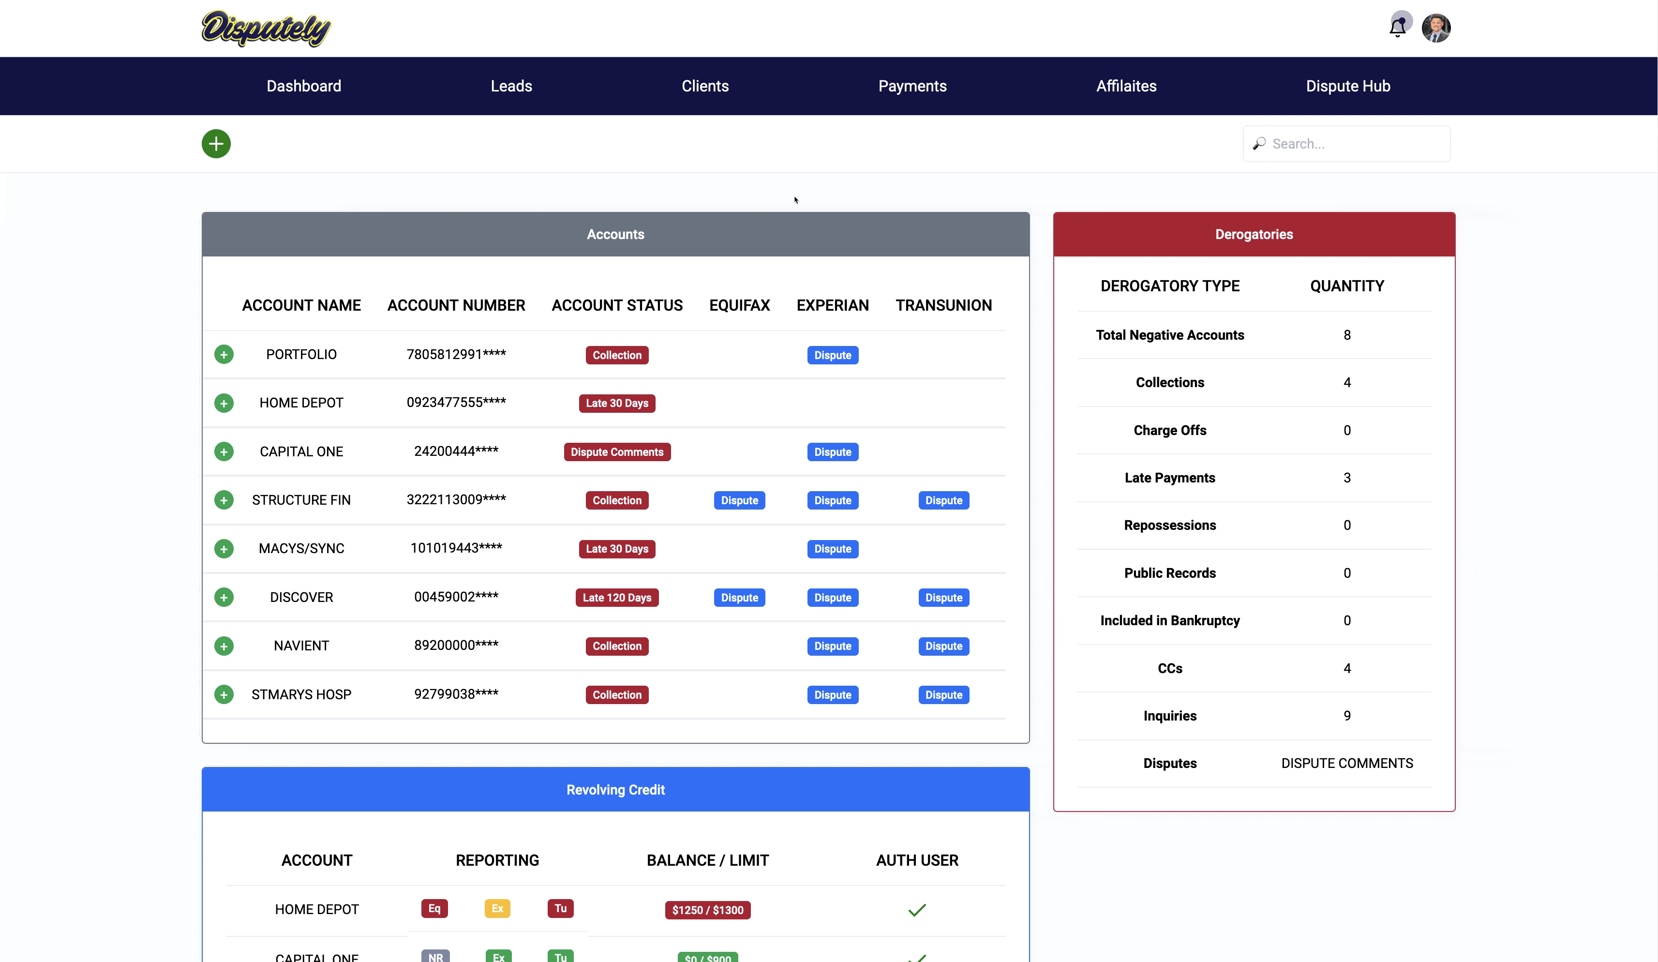Screen dimensions: 1658x962
Task: Expand the STMARYS HOSP account row
Action: coord(224,695)
